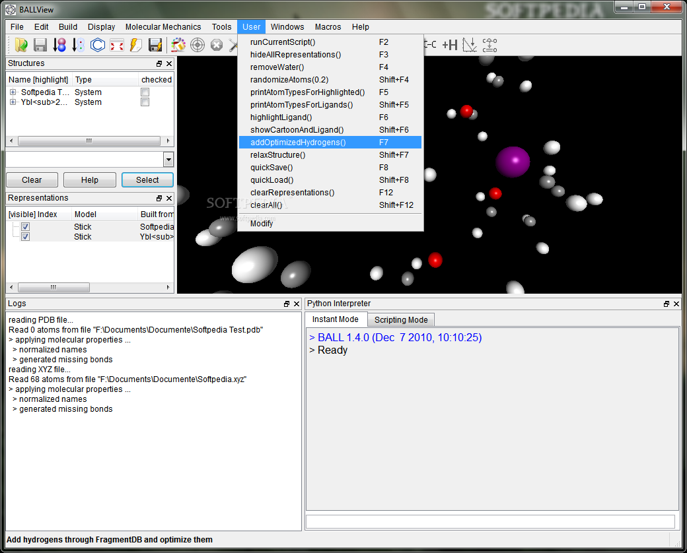Click the Python interpreter input field

click(x=490, y=521)
